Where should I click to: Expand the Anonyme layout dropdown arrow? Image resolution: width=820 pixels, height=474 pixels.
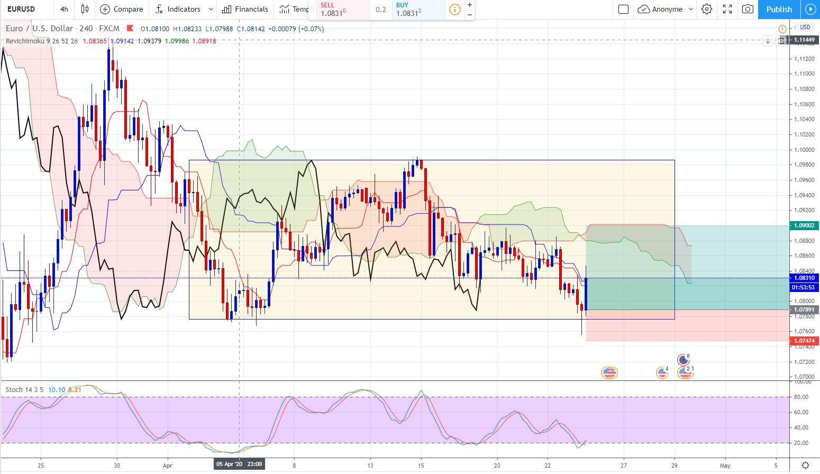(691, 9)
